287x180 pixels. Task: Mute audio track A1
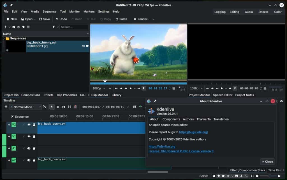pyautogui.click(x=29, y=148)
